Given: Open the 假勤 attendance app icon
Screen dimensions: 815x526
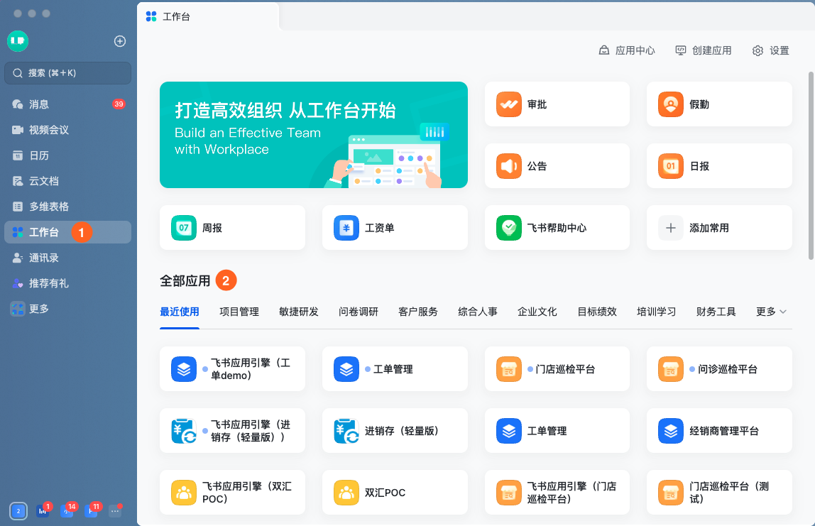Looking at the screenshot, I should [x=670, y=104].
